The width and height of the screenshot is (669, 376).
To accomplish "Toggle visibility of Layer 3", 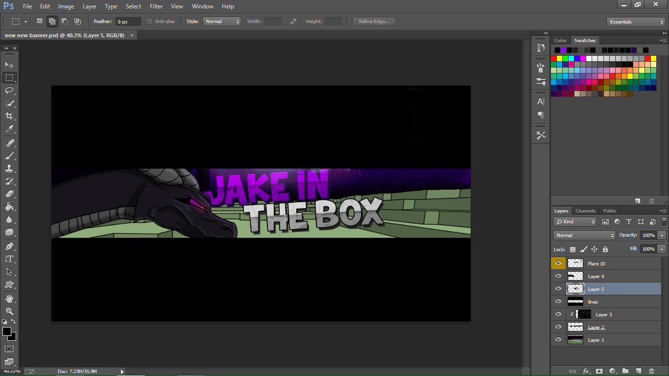I will [558, 314].
